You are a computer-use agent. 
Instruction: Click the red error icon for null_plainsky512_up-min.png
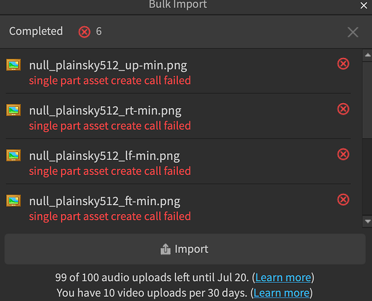click(x=343, y=63)
